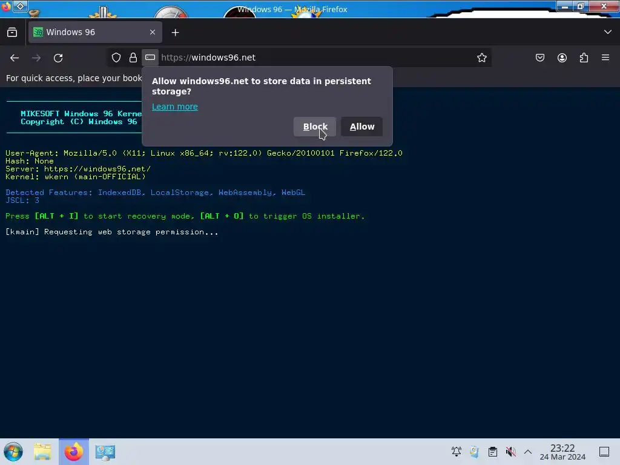620x465 pixels.
Task: Close the Firefox window
Action: (x=604, y=6)
